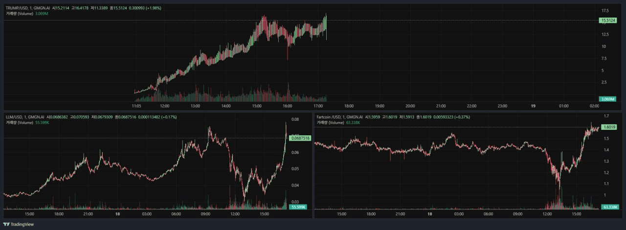The image size is (626, 230).
Task: Click 21:00 on the Fartcoin time axis
Action: pyautogui.click(x=401, y=214)
